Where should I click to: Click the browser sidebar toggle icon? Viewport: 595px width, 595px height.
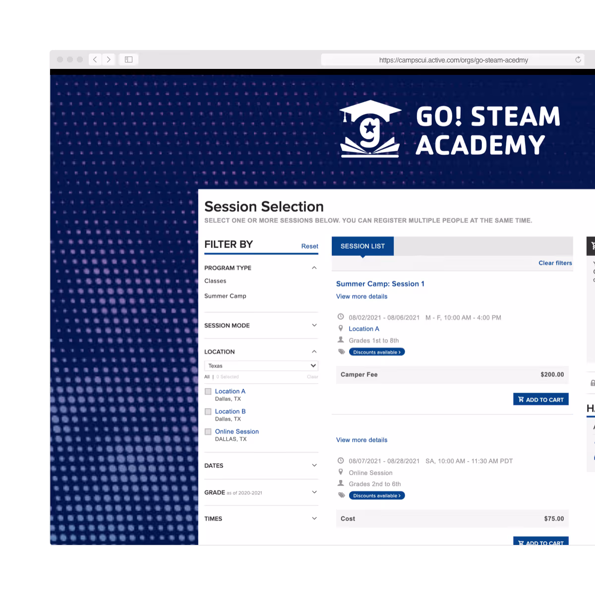point(128,59)
